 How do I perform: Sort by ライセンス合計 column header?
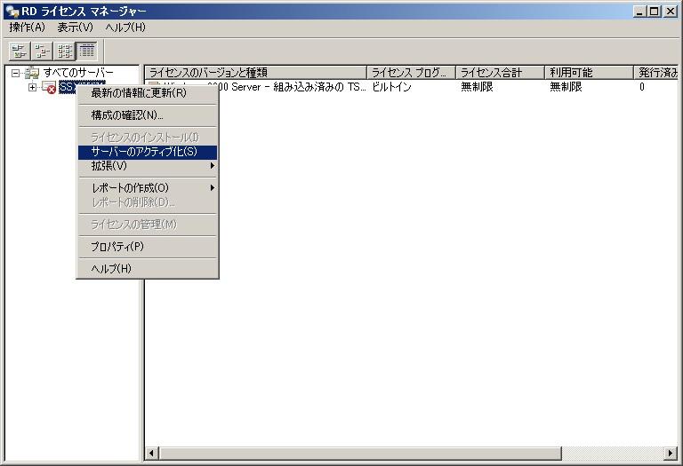pos(500,73)
